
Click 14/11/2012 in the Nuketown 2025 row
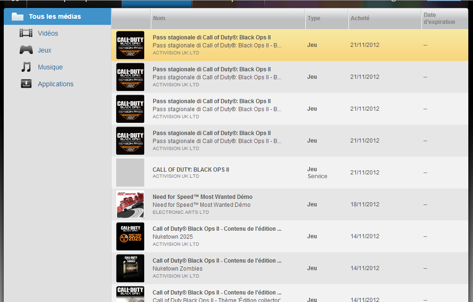365,236
